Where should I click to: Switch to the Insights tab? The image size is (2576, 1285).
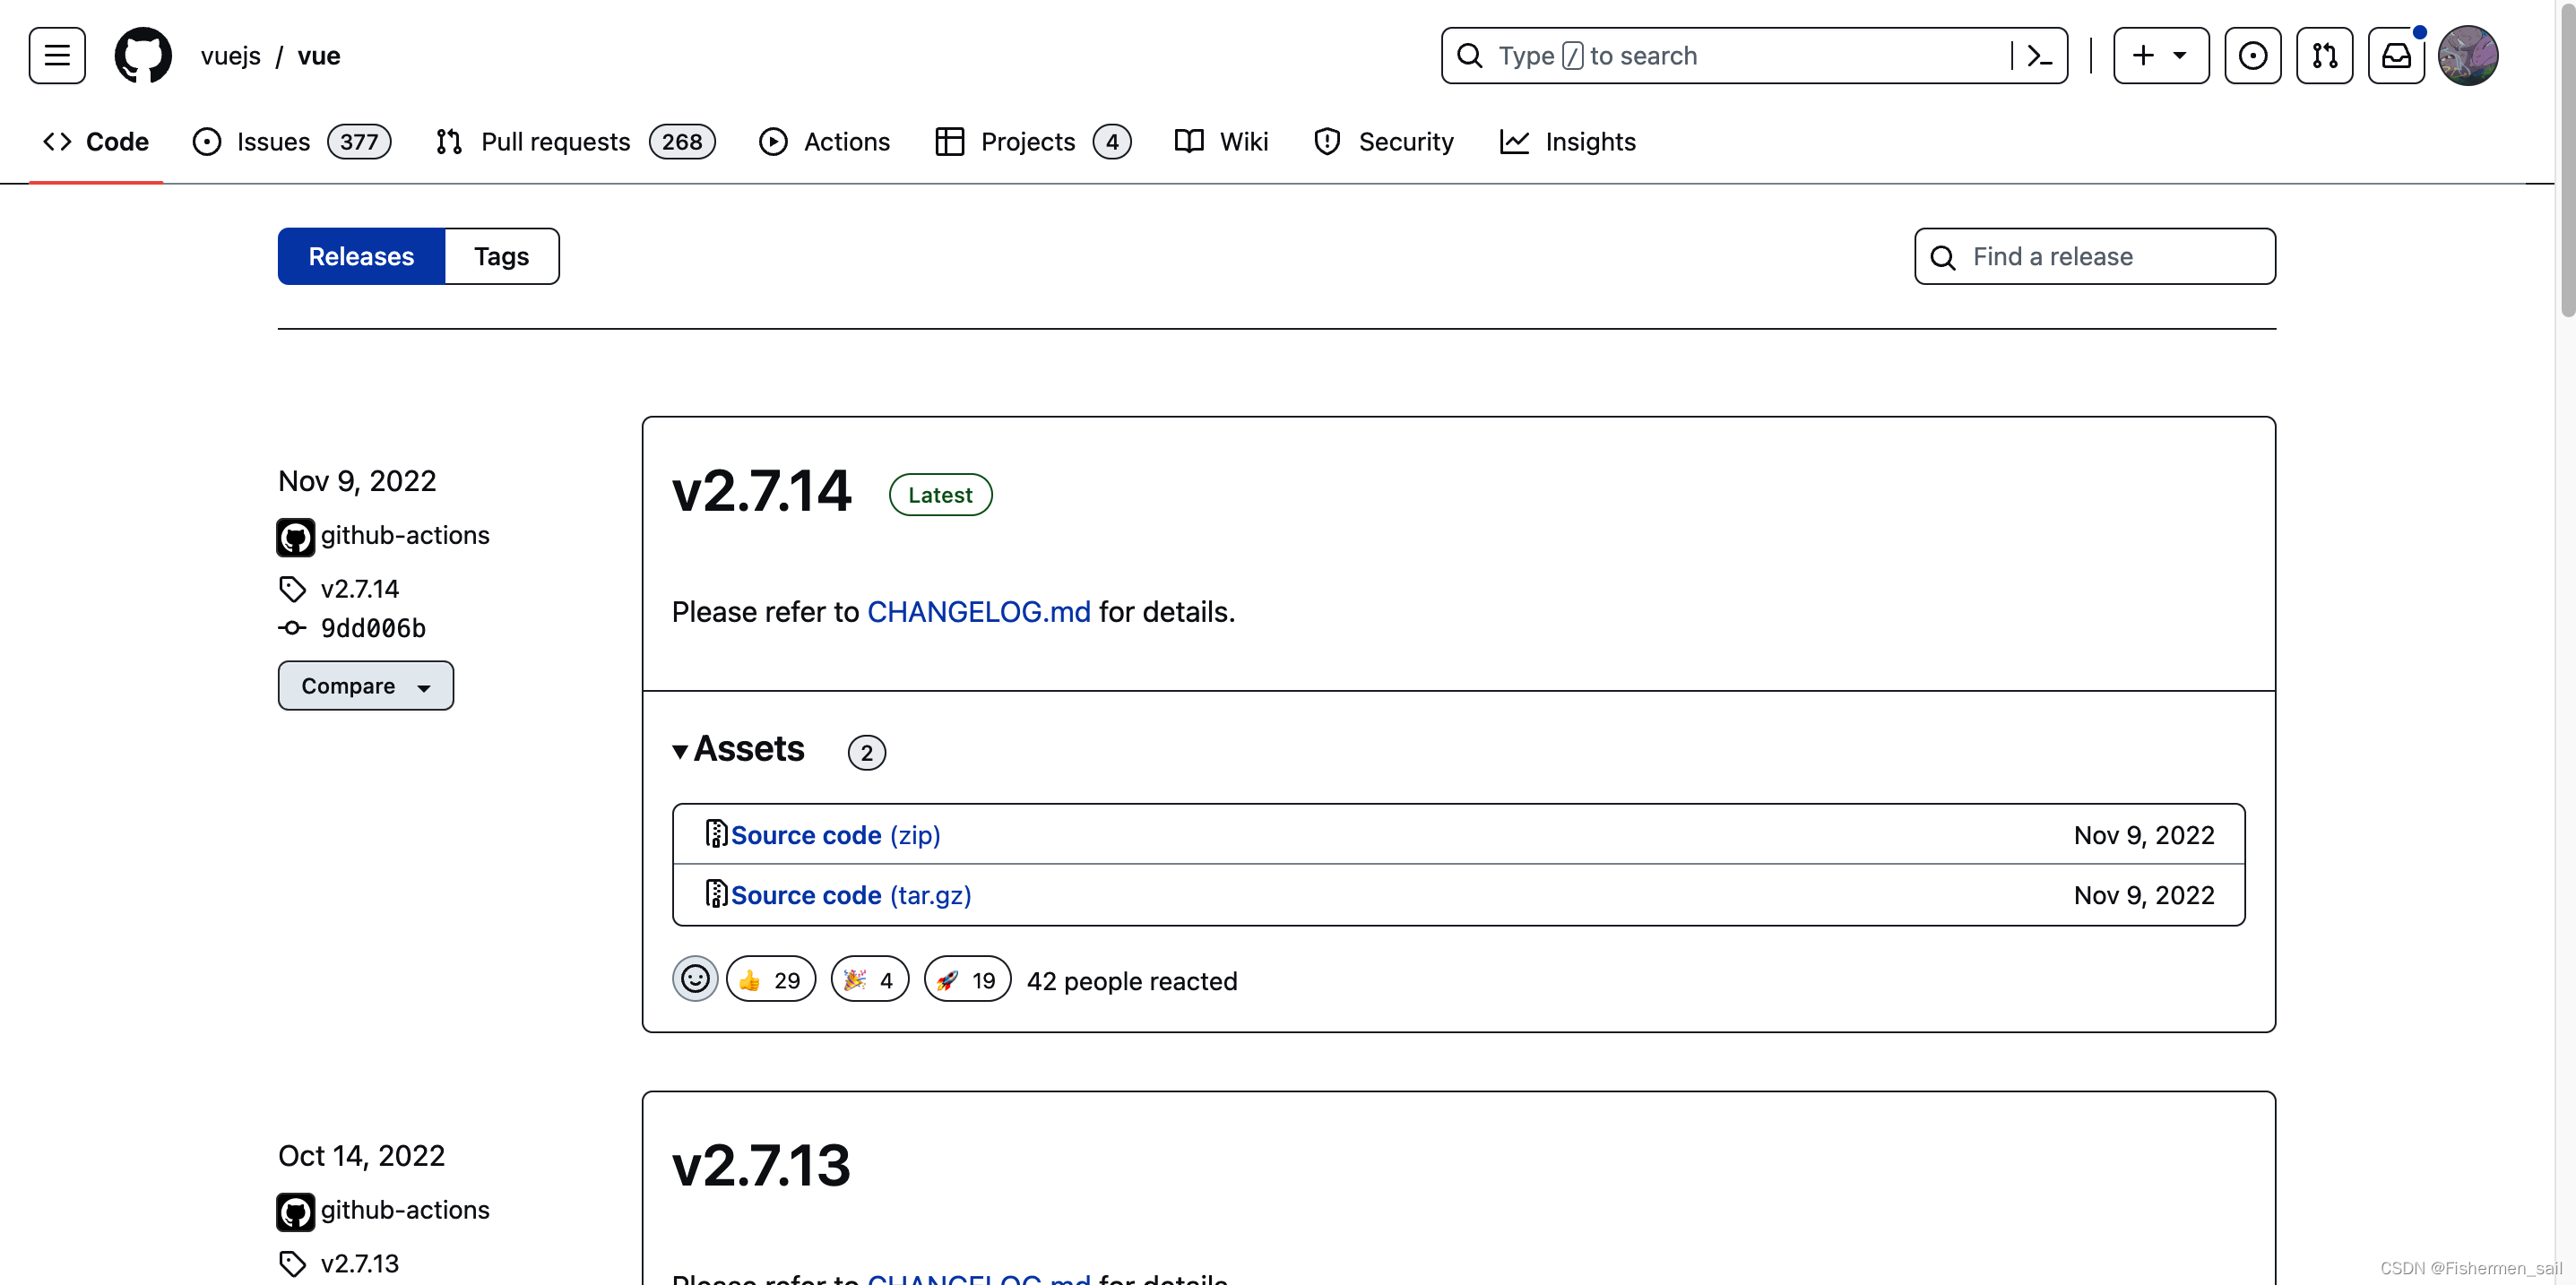pos(1568,142)
